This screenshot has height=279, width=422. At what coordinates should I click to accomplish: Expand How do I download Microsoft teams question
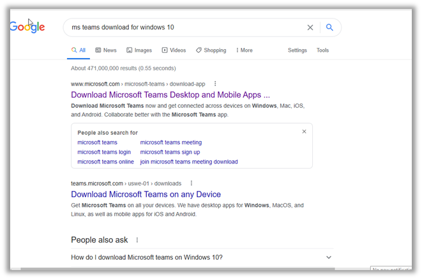pos(202,257)
